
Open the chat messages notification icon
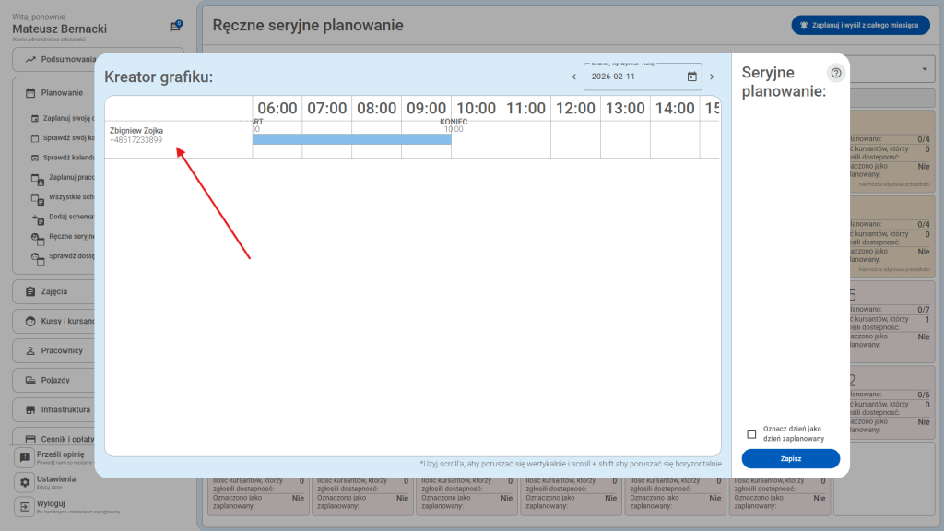(175, 27)
